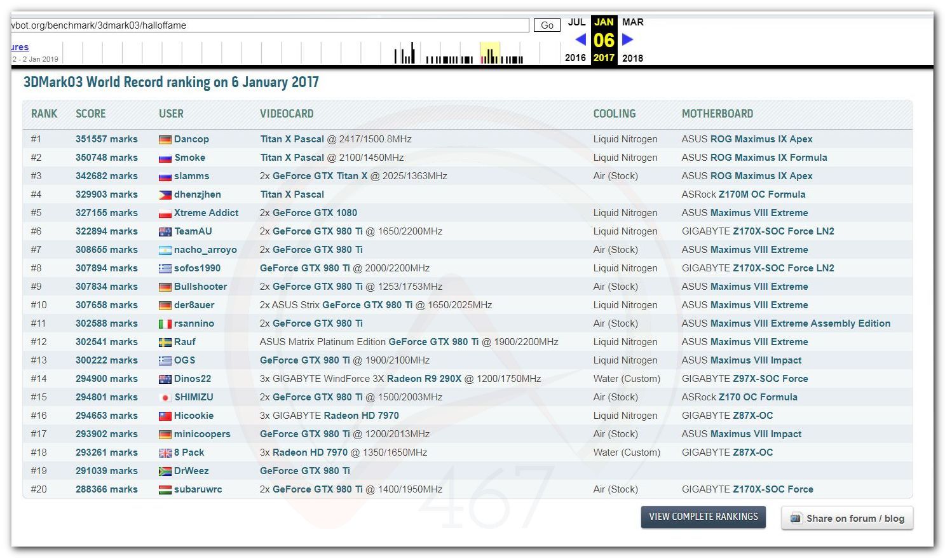This screenshot has height=558, width=945.
Task: Click the 2018 year label
Action: [x=632, y=58]
